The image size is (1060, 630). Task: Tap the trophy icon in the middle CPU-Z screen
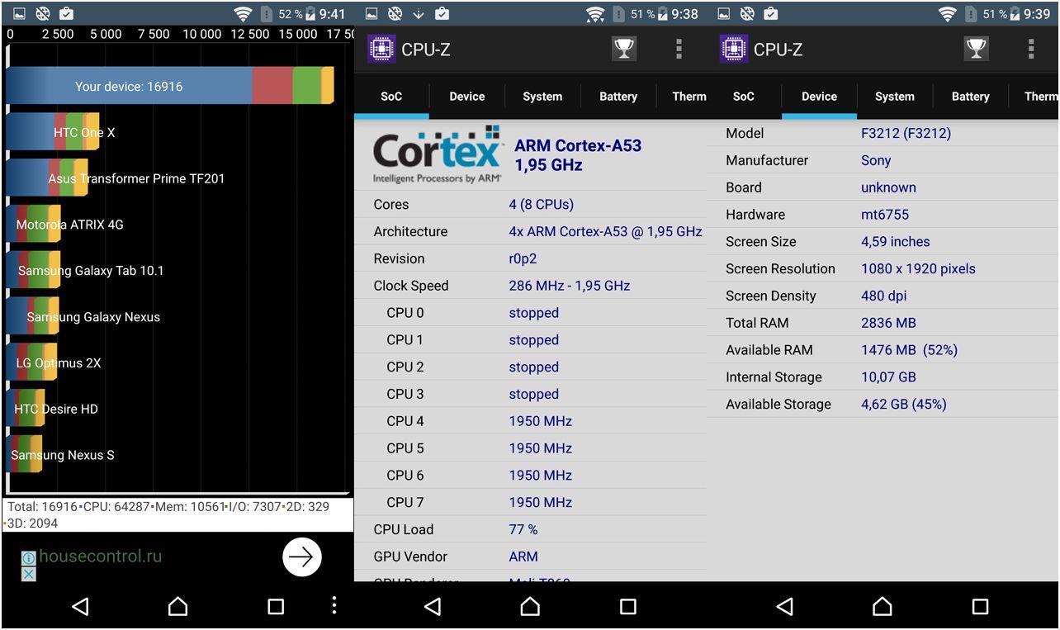(624, 50)
